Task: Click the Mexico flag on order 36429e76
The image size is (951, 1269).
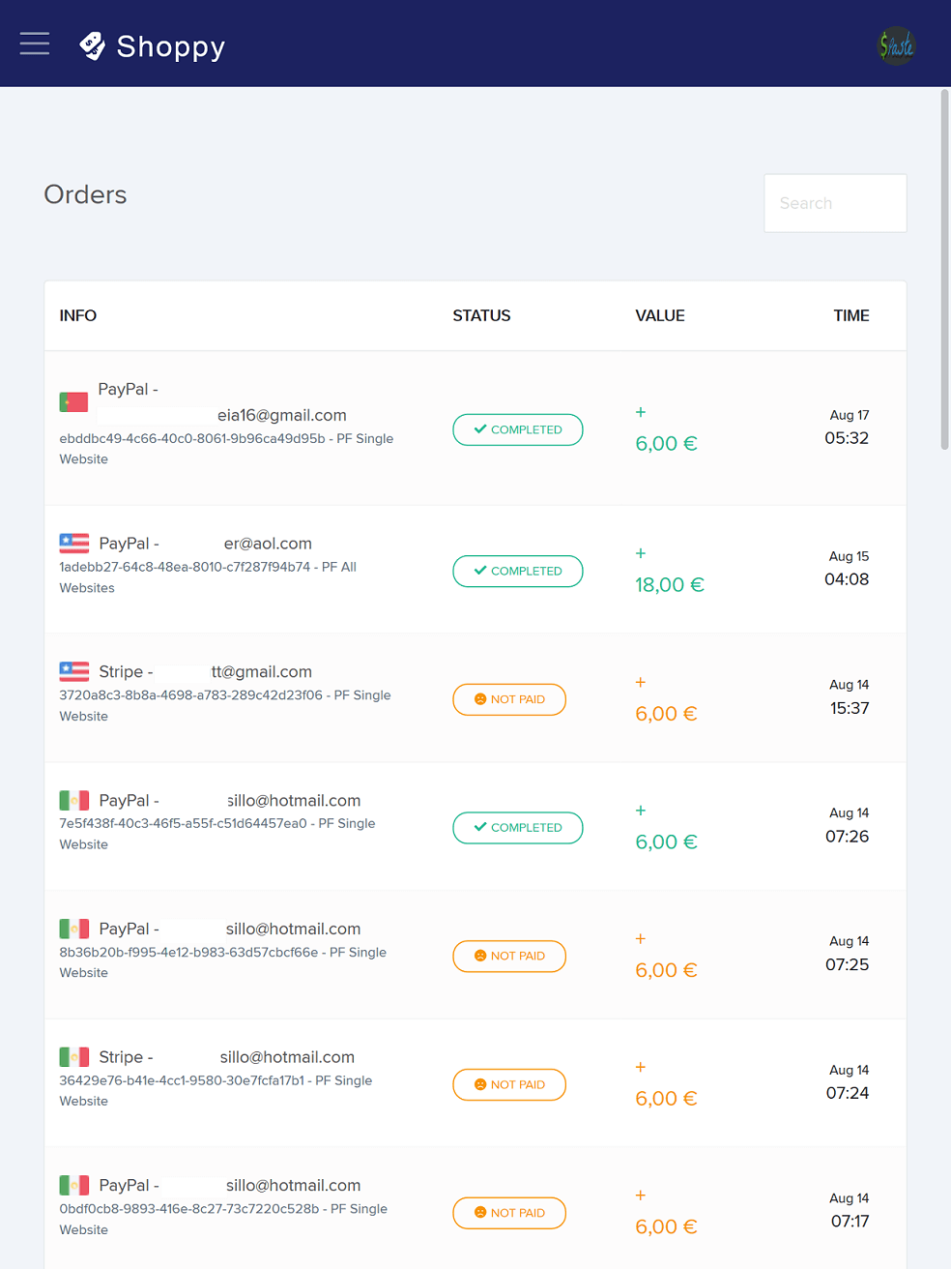Action: 74,1057
